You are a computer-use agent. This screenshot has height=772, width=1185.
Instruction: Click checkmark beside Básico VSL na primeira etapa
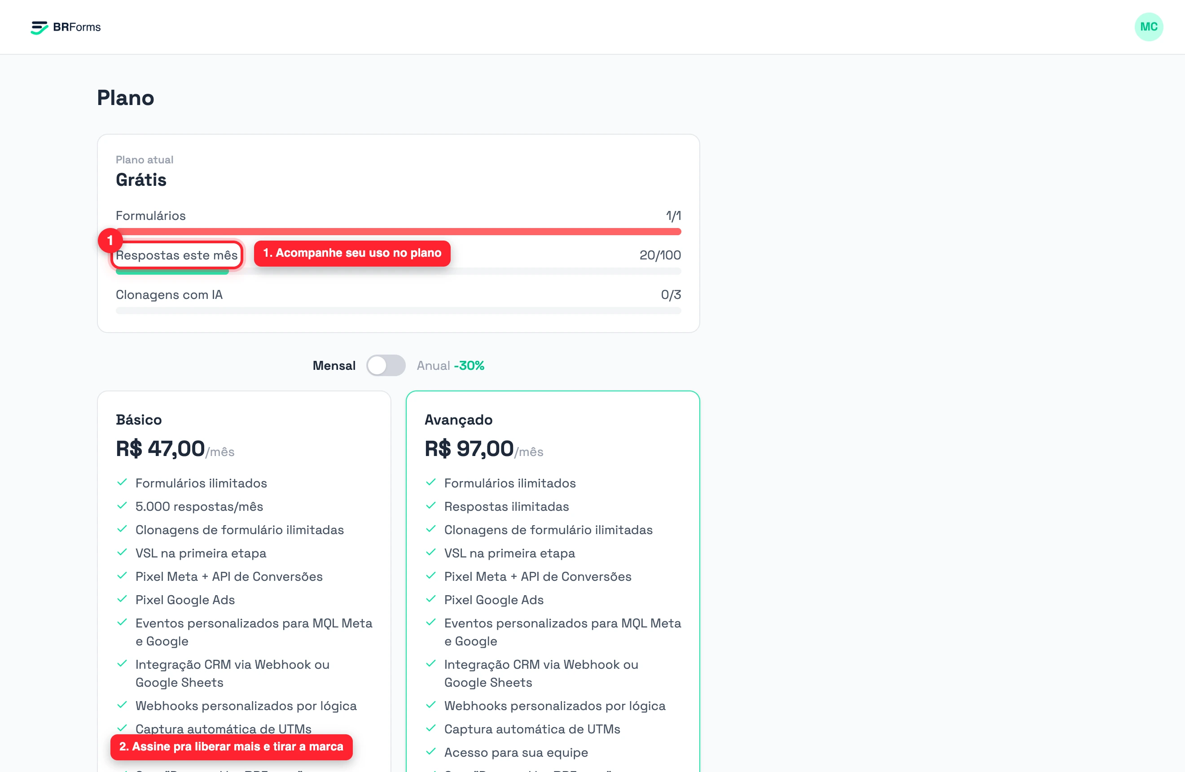click(x=122, y=553)
